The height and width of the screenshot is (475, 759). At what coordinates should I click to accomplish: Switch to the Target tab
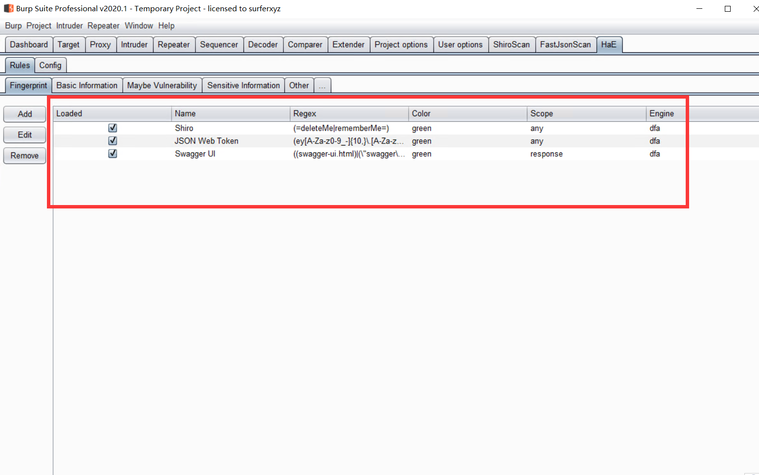click(x=68, y=44)
